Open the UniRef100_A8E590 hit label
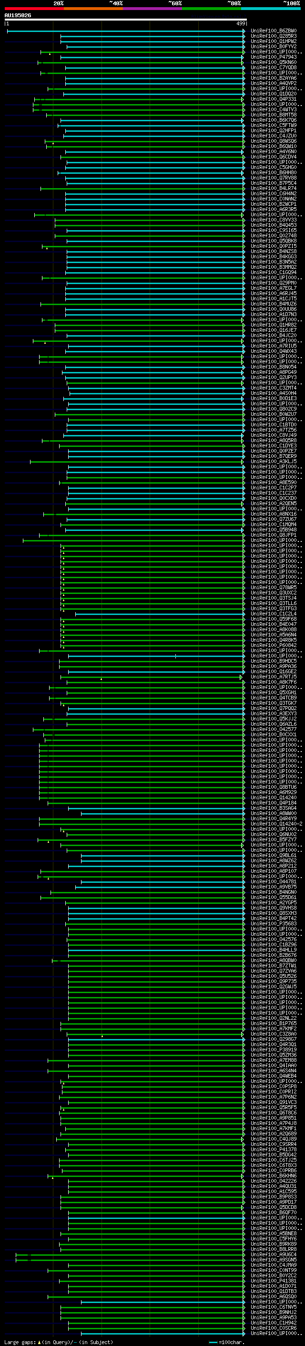305x1346 pixels. [x=274, y=483]
